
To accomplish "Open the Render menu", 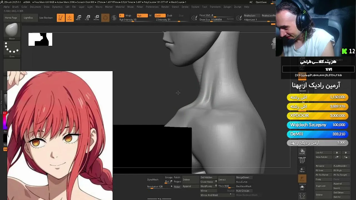I will [x=165, y=7].
